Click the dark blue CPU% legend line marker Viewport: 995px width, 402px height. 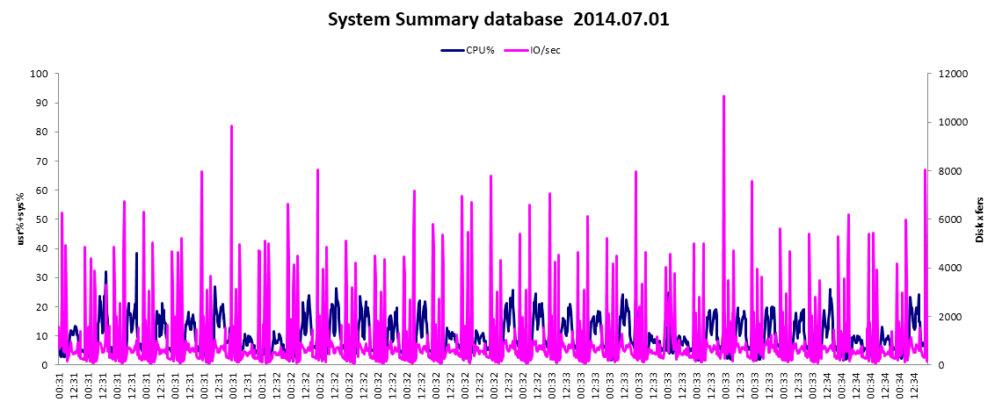(x=452, y=50)
